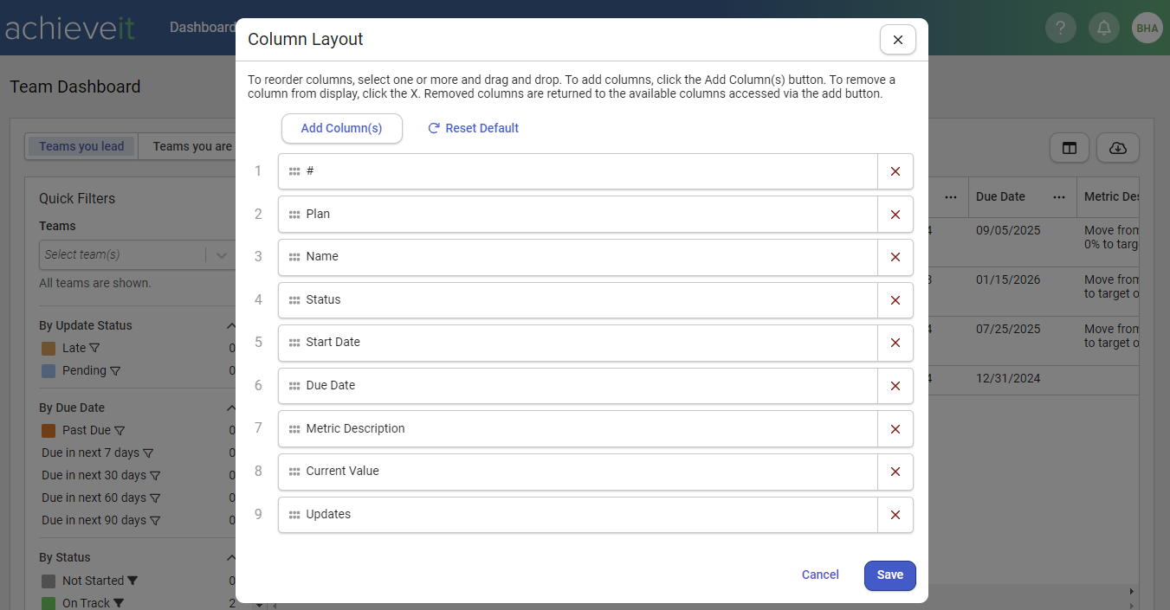
Task: Click the Pending blue color swatch
Action: pyautogui.click(x=48, y=371)
